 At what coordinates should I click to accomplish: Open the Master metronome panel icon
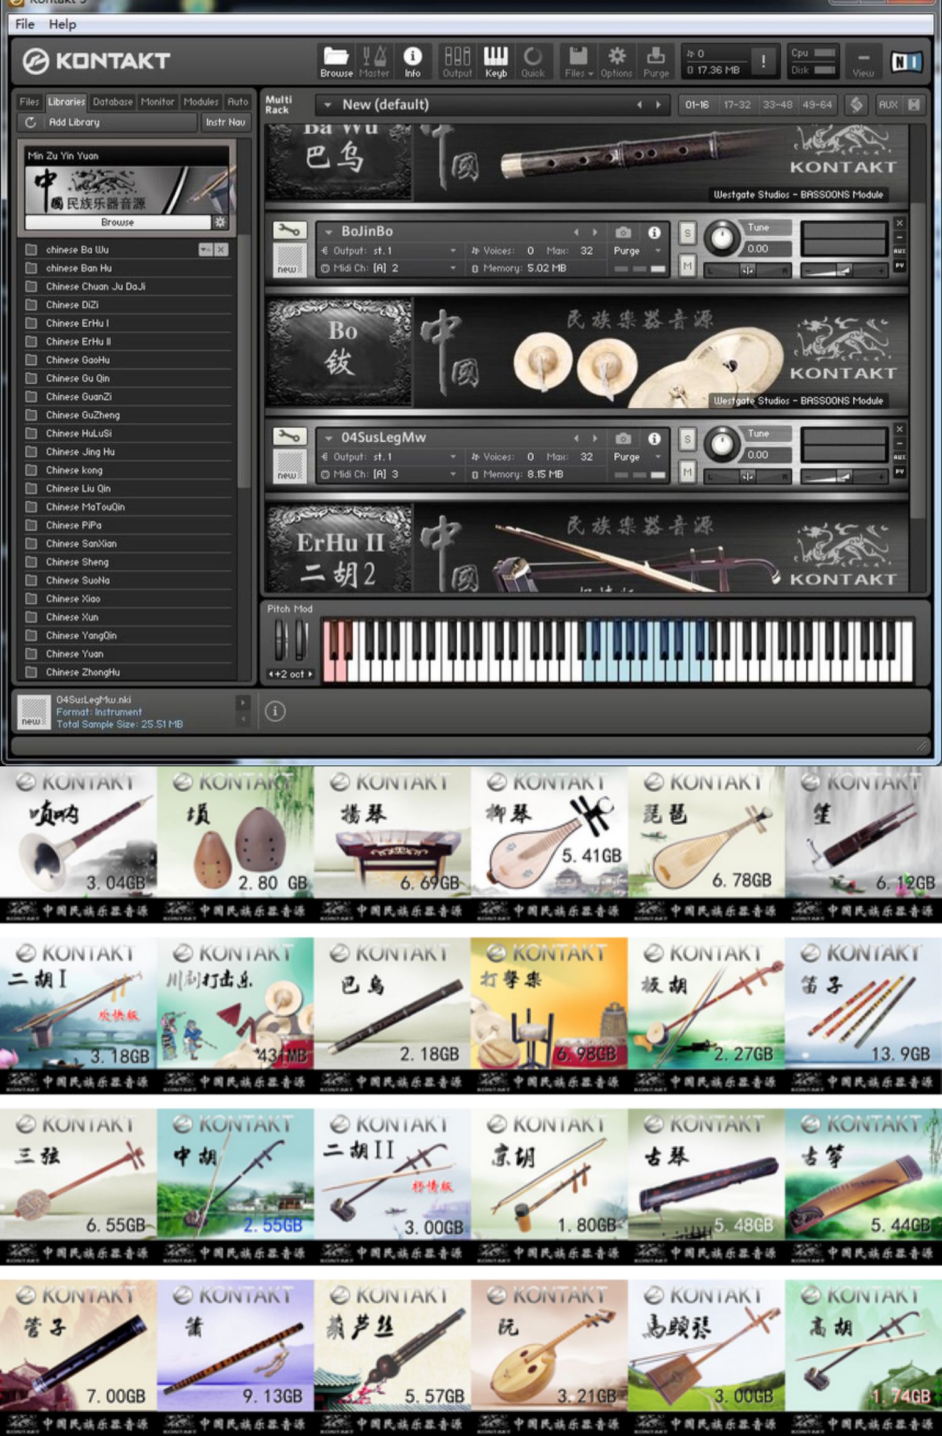tap(374, 62)
